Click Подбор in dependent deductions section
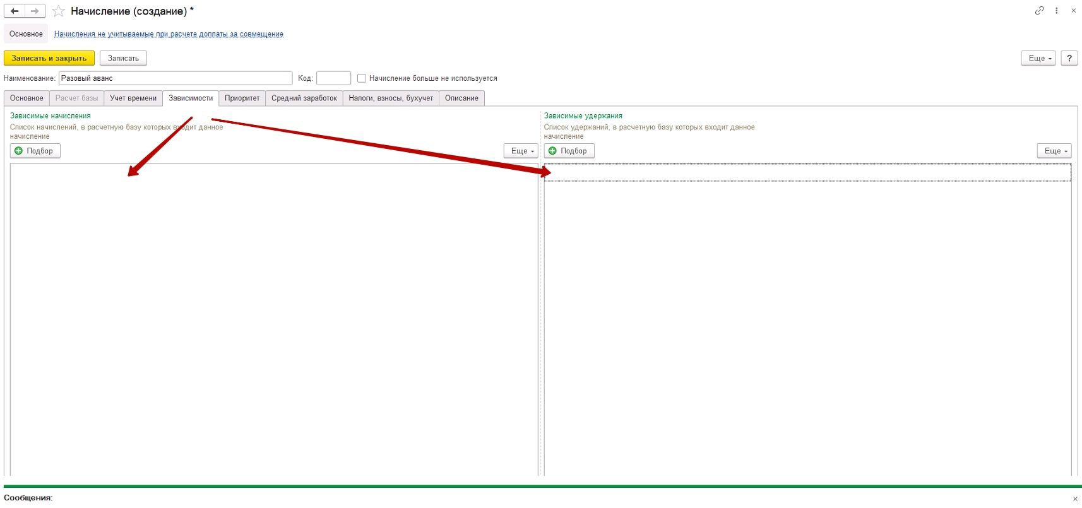 point(569,151)
